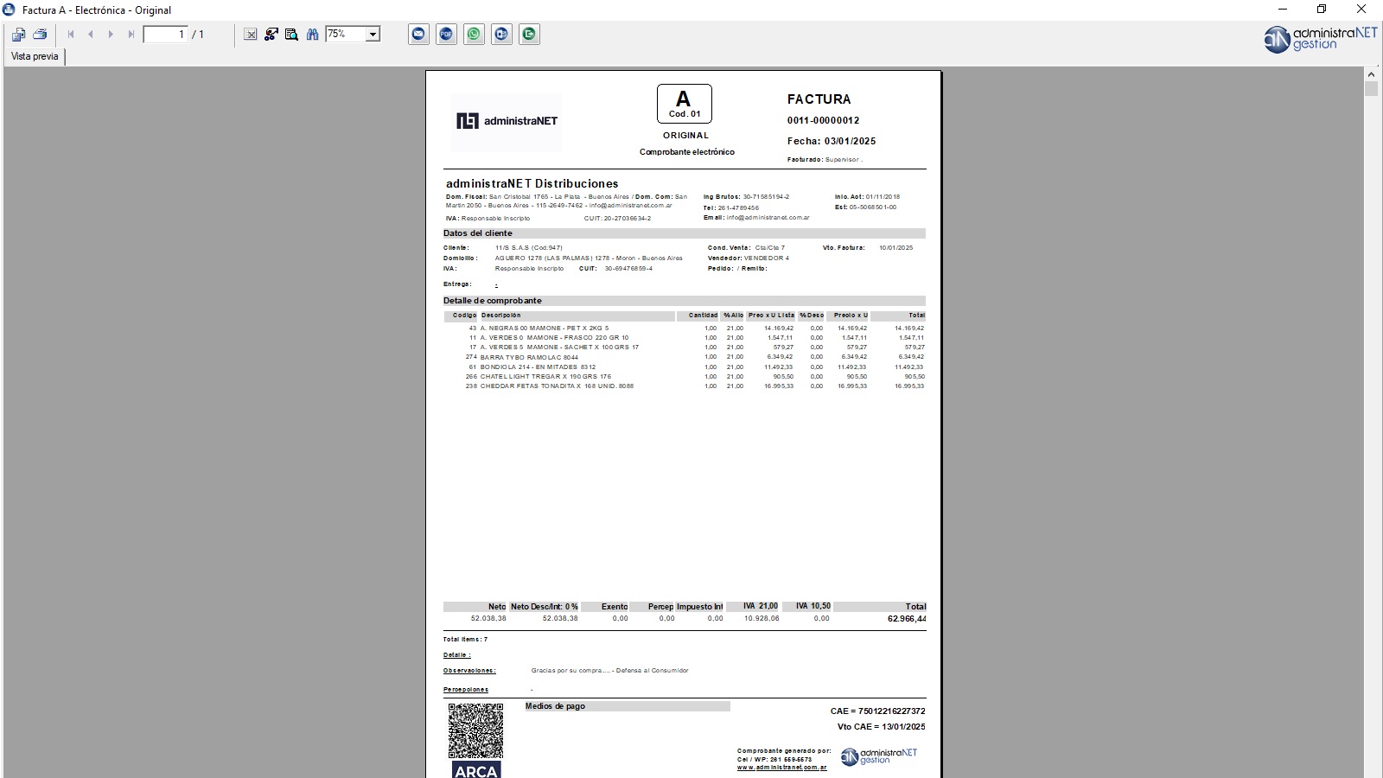Click the total amount 62.966,44
The width and height of the screenshot is (1383, 778).
(907, 619)
